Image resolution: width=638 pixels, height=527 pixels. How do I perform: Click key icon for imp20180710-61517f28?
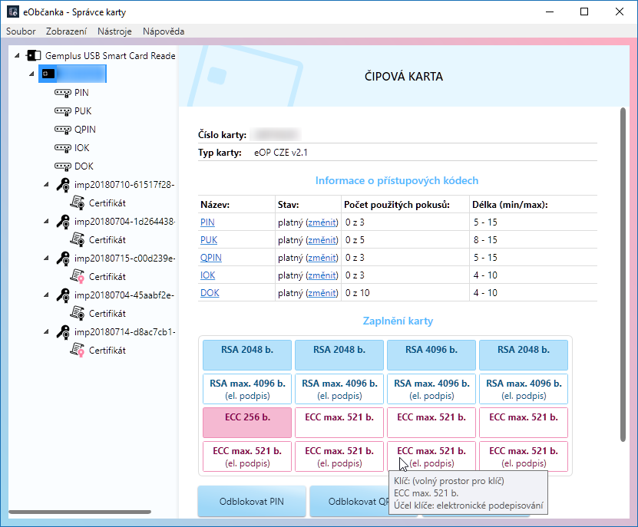tap(64, 185)
